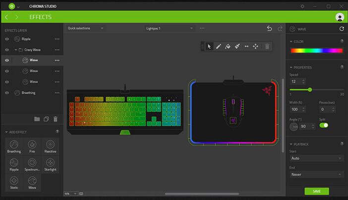The height and width of the screenshot is (200, 348).
Task: Turn off the Split toggle switch
Action: (x=324, y=126)
